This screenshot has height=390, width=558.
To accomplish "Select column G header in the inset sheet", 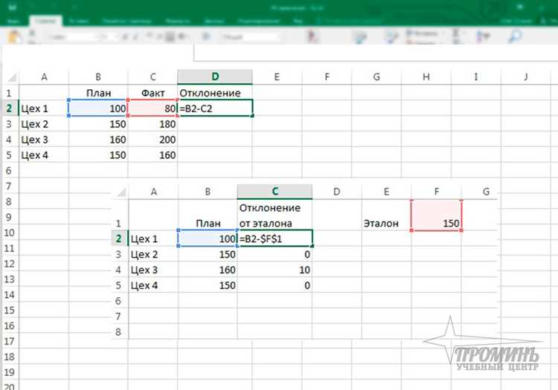I will 486,192.
